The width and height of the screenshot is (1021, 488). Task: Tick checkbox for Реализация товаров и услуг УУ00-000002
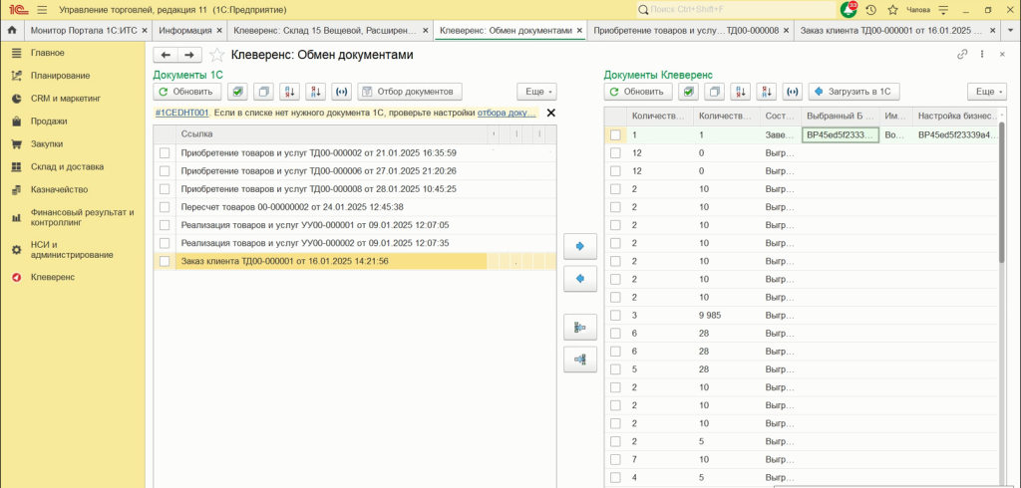(165, 243)
